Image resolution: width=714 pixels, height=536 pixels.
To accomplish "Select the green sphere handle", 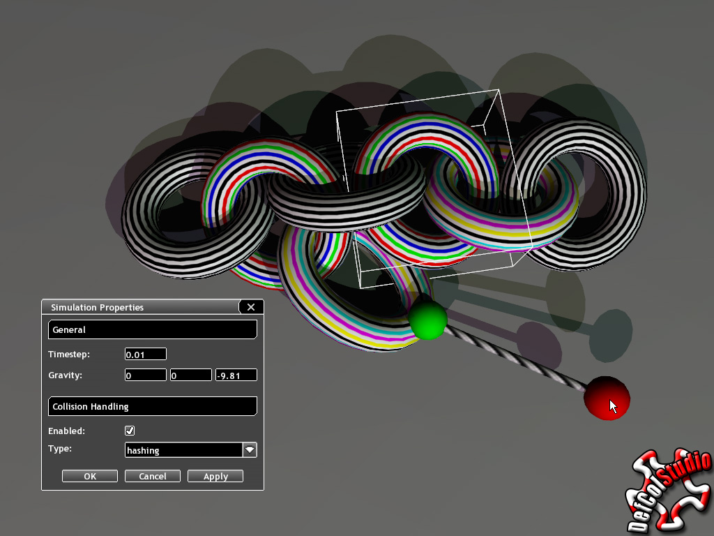I will click(x=430, y=322).
